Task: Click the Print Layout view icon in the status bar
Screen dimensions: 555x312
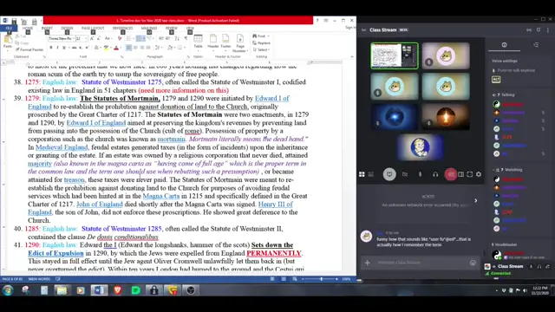Action: coord(284,279)
